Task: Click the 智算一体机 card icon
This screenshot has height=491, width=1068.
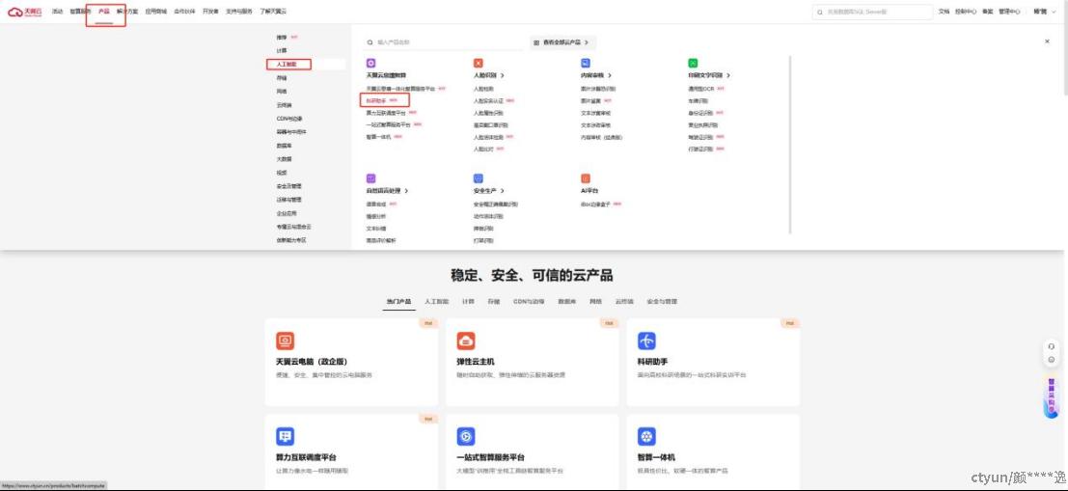Action: (x=646, y=437)
